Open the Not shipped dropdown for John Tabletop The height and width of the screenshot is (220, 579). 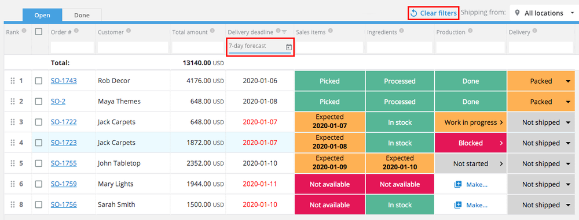tap(568, 163)
